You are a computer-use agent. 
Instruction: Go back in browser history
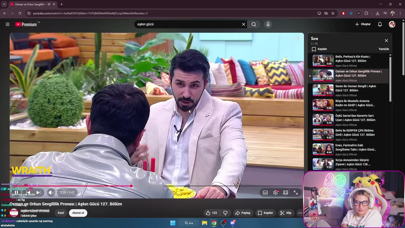4,13
